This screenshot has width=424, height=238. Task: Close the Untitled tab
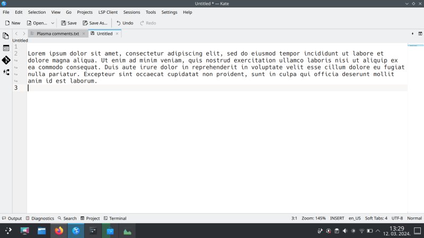tap(117, 34)
